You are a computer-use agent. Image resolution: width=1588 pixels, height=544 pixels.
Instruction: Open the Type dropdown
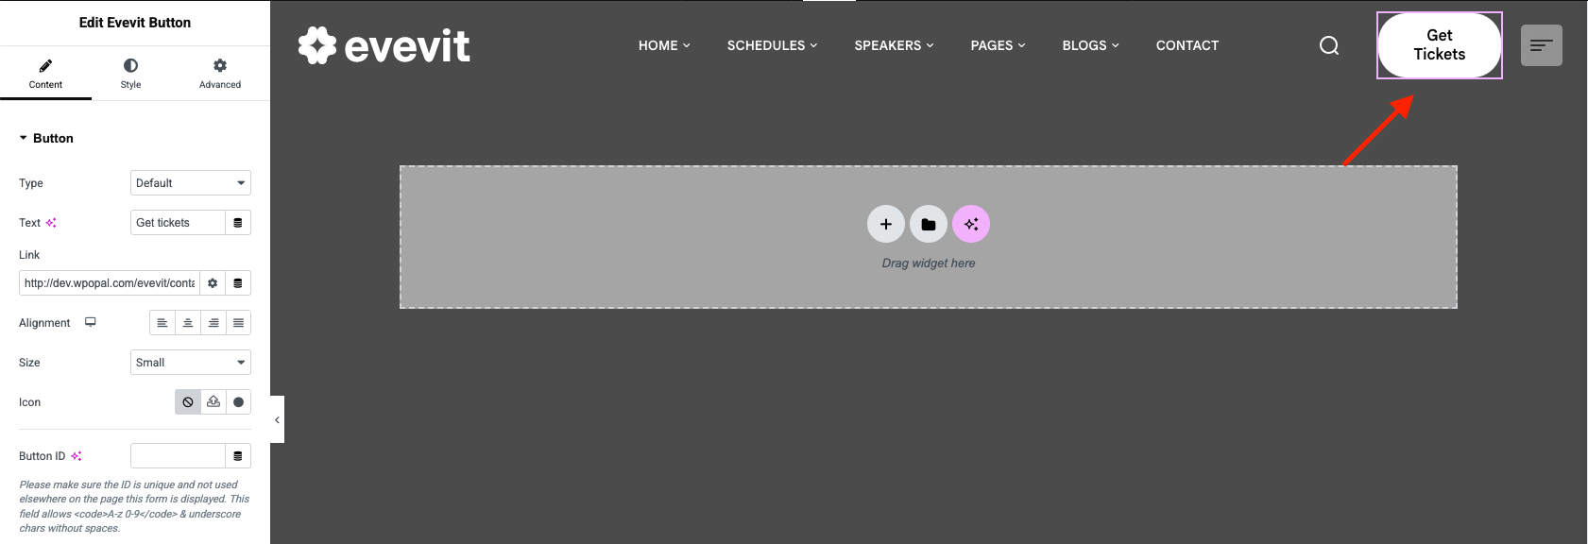pyautogui.click(x=190, y=183)
